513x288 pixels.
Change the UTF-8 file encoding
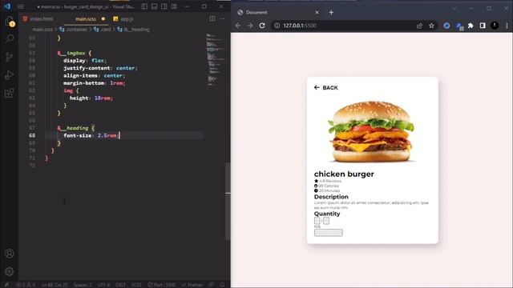(x=103, y=285)
